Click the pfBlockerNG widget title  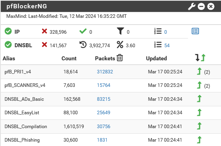(x=27, y=6)
